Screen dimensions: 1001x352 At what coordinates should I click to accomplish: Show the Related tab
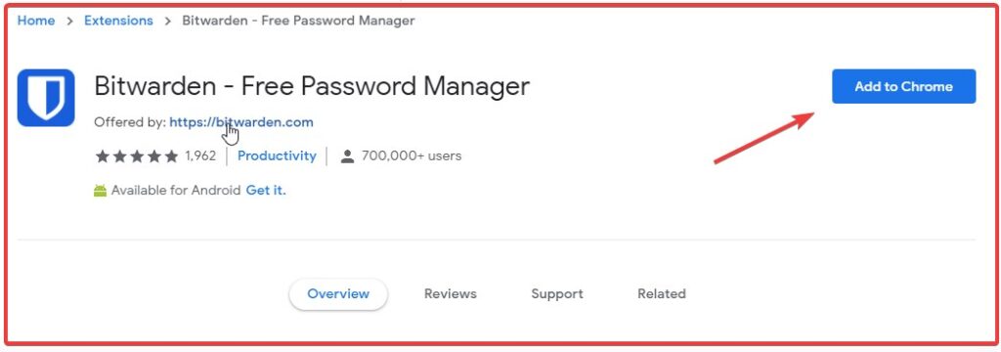pyautogui.click(x=662, y=294)
